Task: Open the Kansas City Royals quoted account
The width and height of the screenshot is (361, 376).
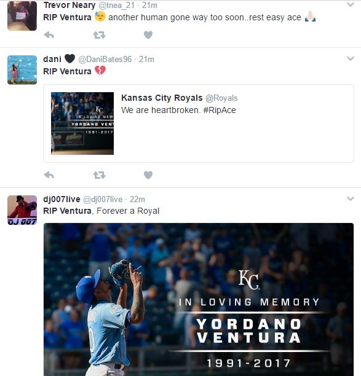Action: (x=162, y=98)
